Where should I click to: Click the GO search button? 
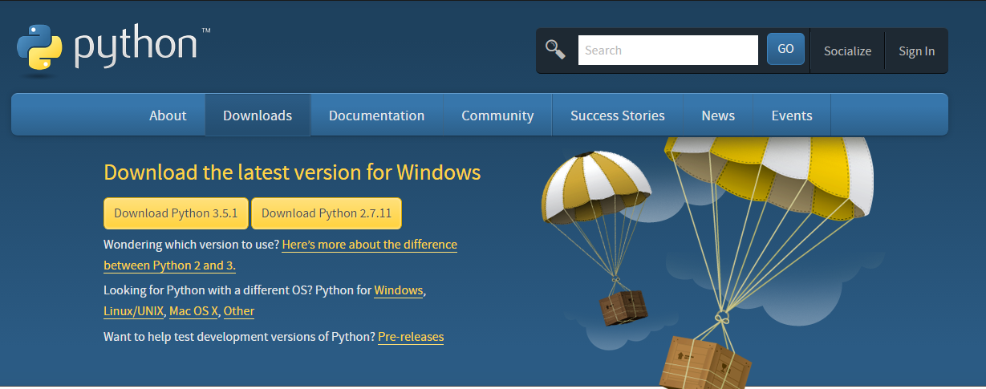tap(785, 49)
